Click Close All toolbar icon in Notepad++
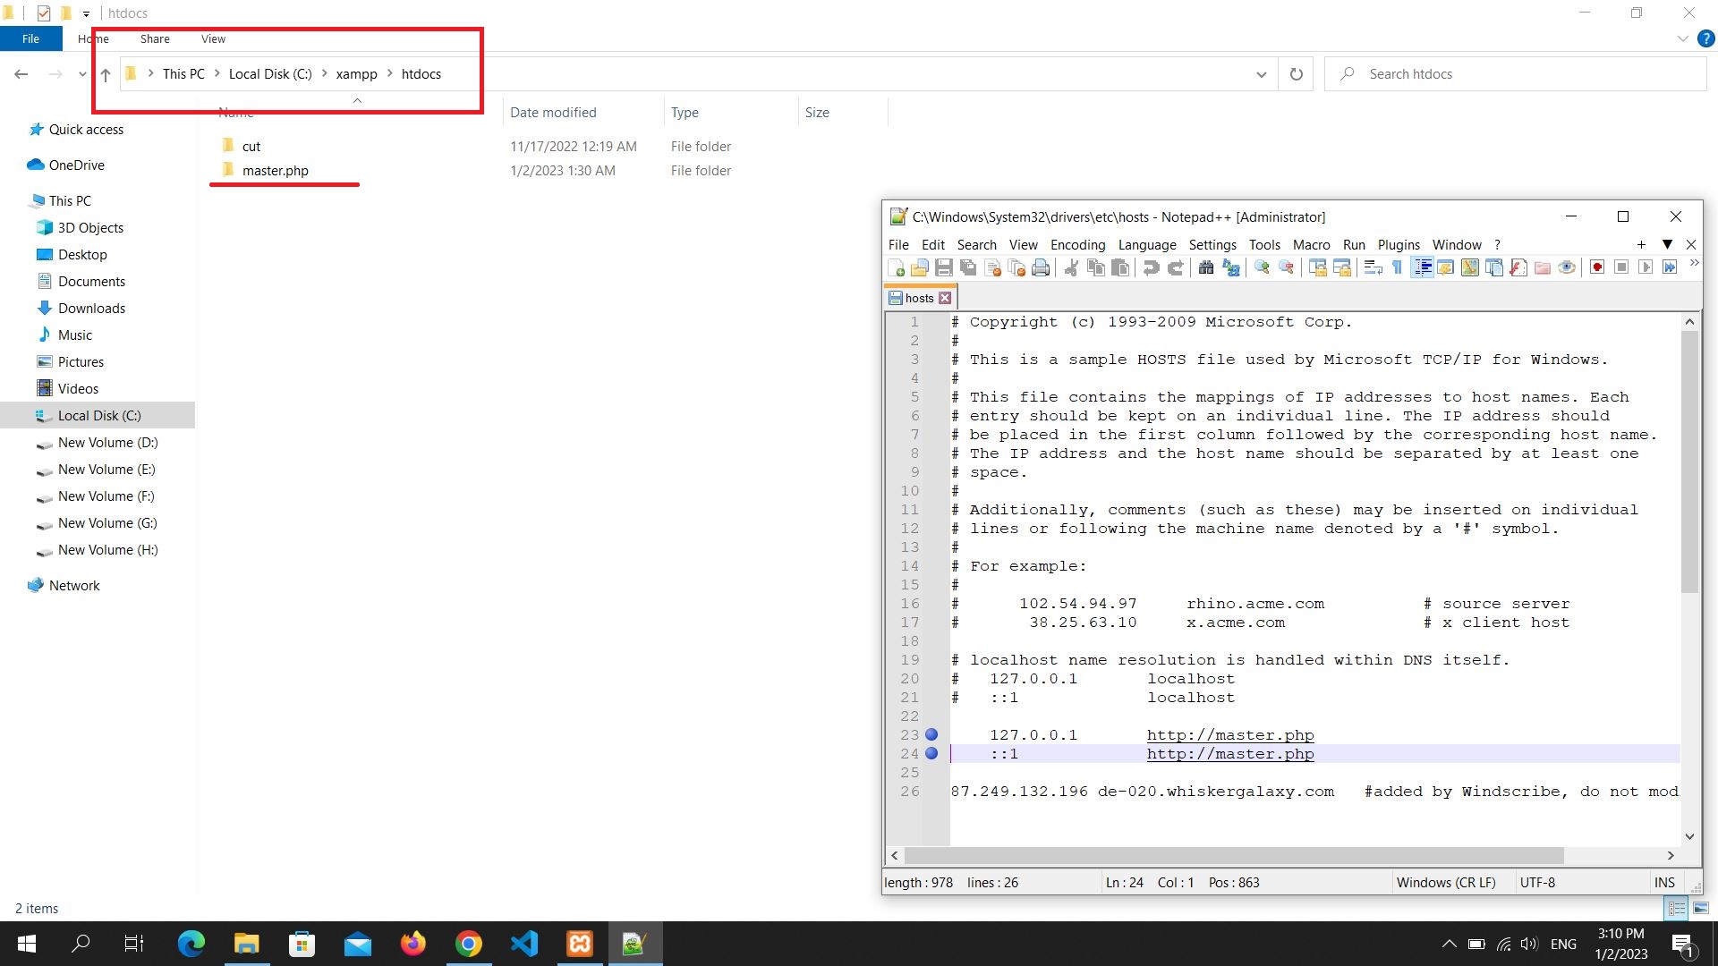The height and width of the screenshot is (966, 1718). tap(1016, 267)
